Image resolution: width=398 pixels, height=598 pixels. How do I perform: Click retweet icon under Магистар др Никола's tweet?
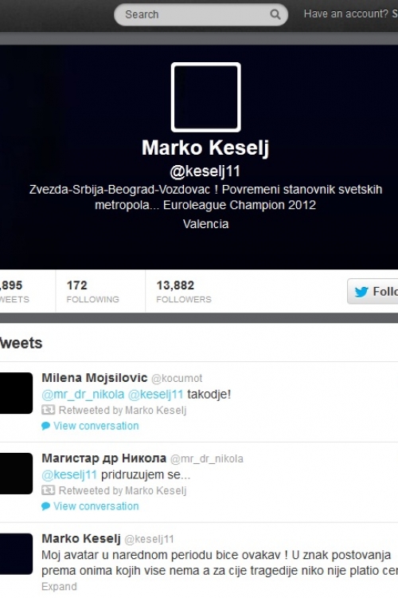pos(48,490)
